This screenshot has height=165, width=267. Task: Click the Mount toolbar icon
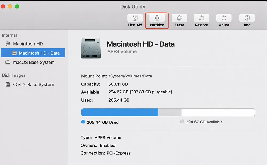(x=224, y=20)
